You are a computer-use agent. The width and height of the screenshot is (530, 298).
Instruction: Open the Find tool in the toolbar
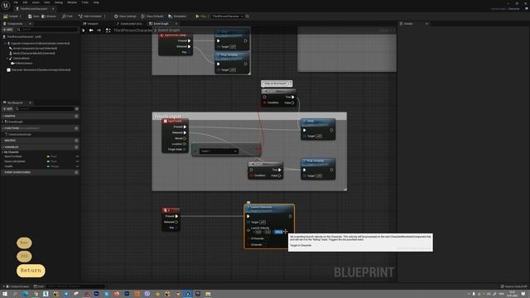67,17
